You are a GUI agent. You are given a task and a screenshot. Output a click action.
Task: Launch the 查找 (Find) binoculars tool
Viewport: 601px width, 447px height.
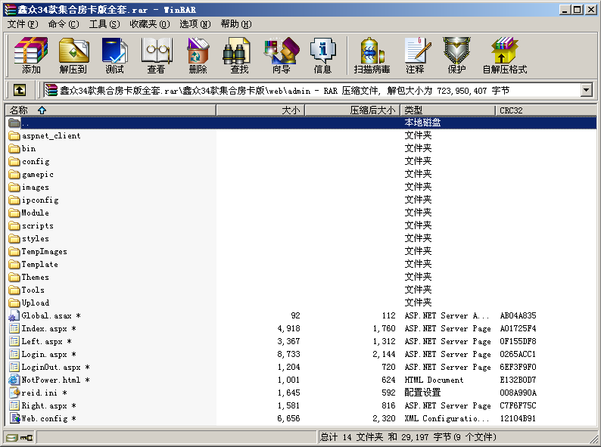click(x=239, y=55)
